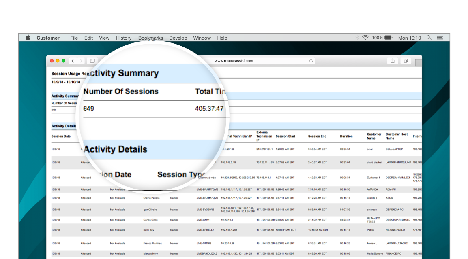
Task: Open Spotlight search magnifier icon
Action: coord(429,38)
